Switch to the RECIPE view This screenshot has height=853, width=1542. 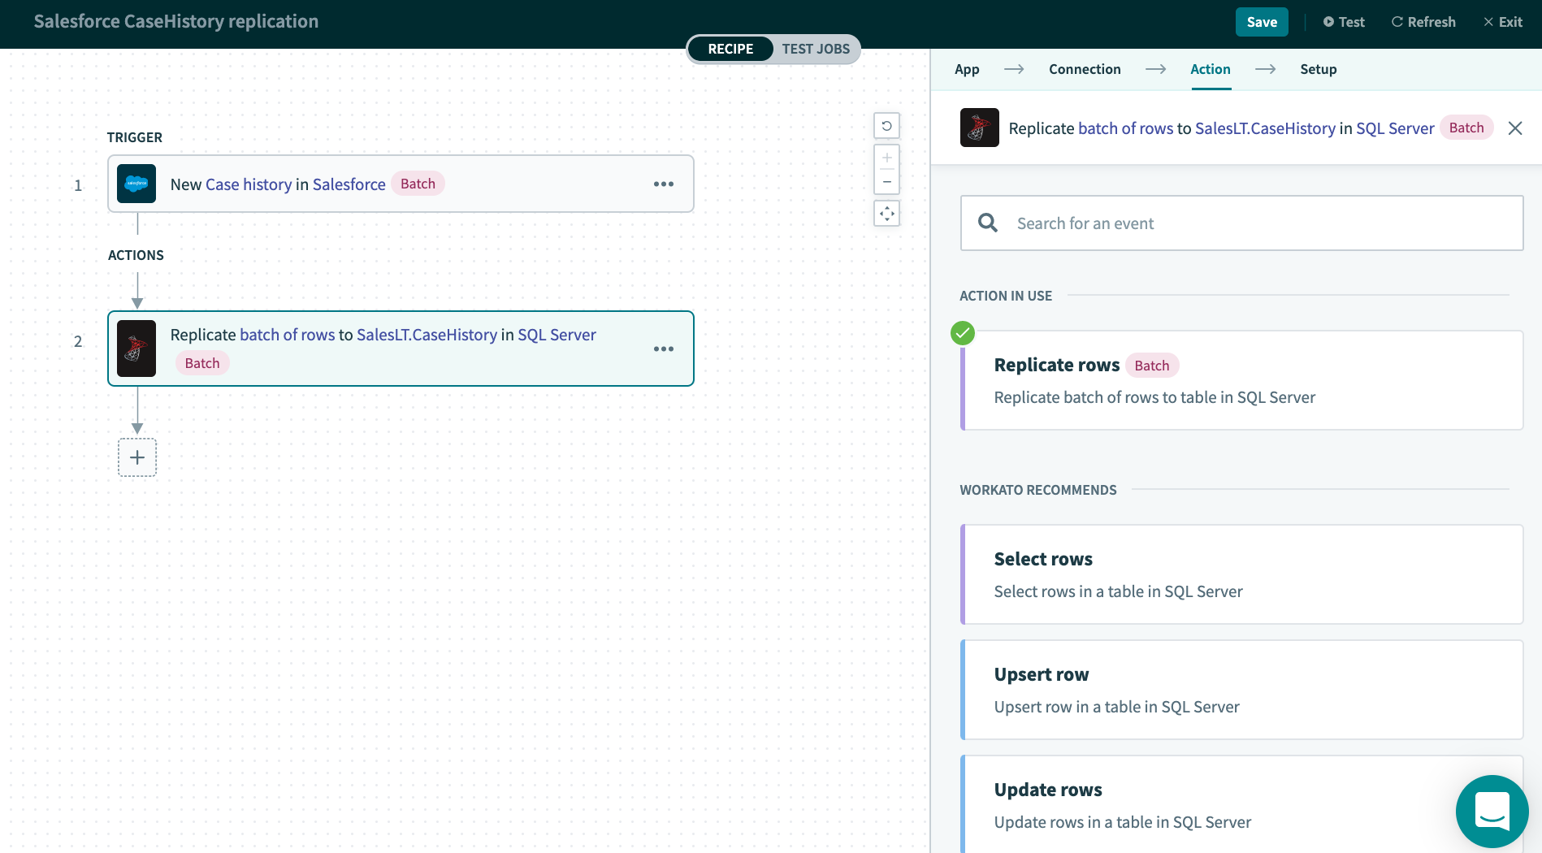click(730, 49)
